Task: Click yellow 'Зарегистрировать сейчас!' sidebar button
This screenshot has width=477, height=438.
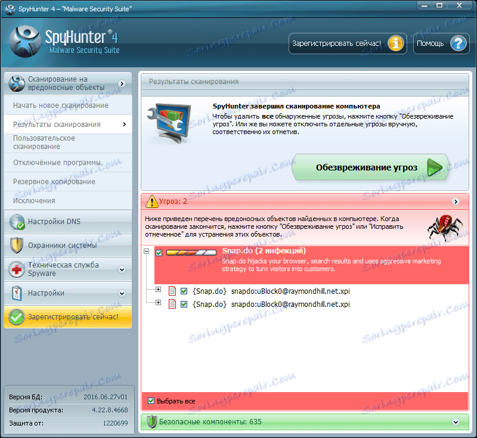Action: (68, 317)
